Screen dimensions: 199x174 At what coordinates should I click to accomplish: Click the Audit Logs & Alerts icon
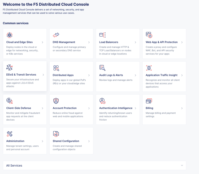click(102, 68)
